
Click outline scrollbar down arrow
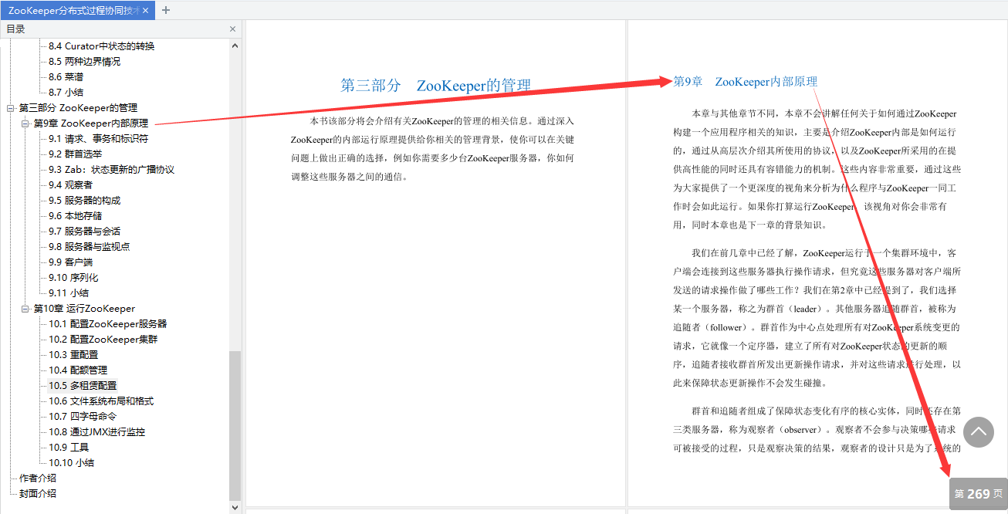[x=235, y=507]
